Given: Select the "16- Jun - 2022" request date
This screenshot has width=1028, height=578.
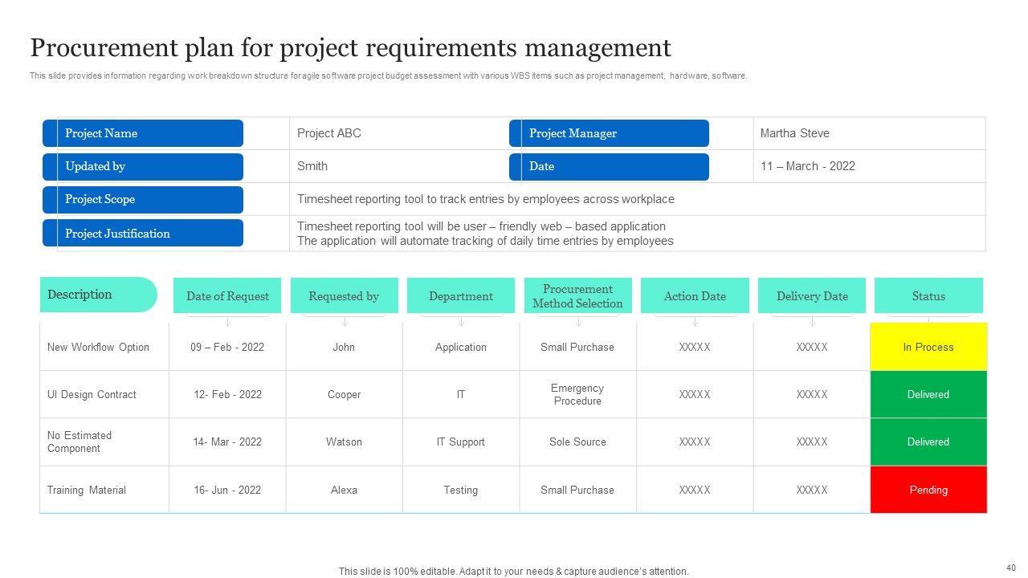Looking at the screenshot, I should click(x=227, y=490).
